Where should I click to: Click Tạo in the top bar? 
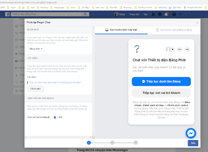[x=146, y=14]
